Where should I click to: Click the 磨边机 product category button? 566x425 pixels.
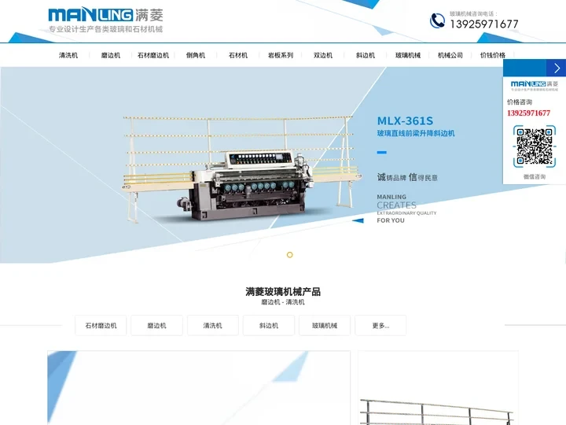click(156, 325)
